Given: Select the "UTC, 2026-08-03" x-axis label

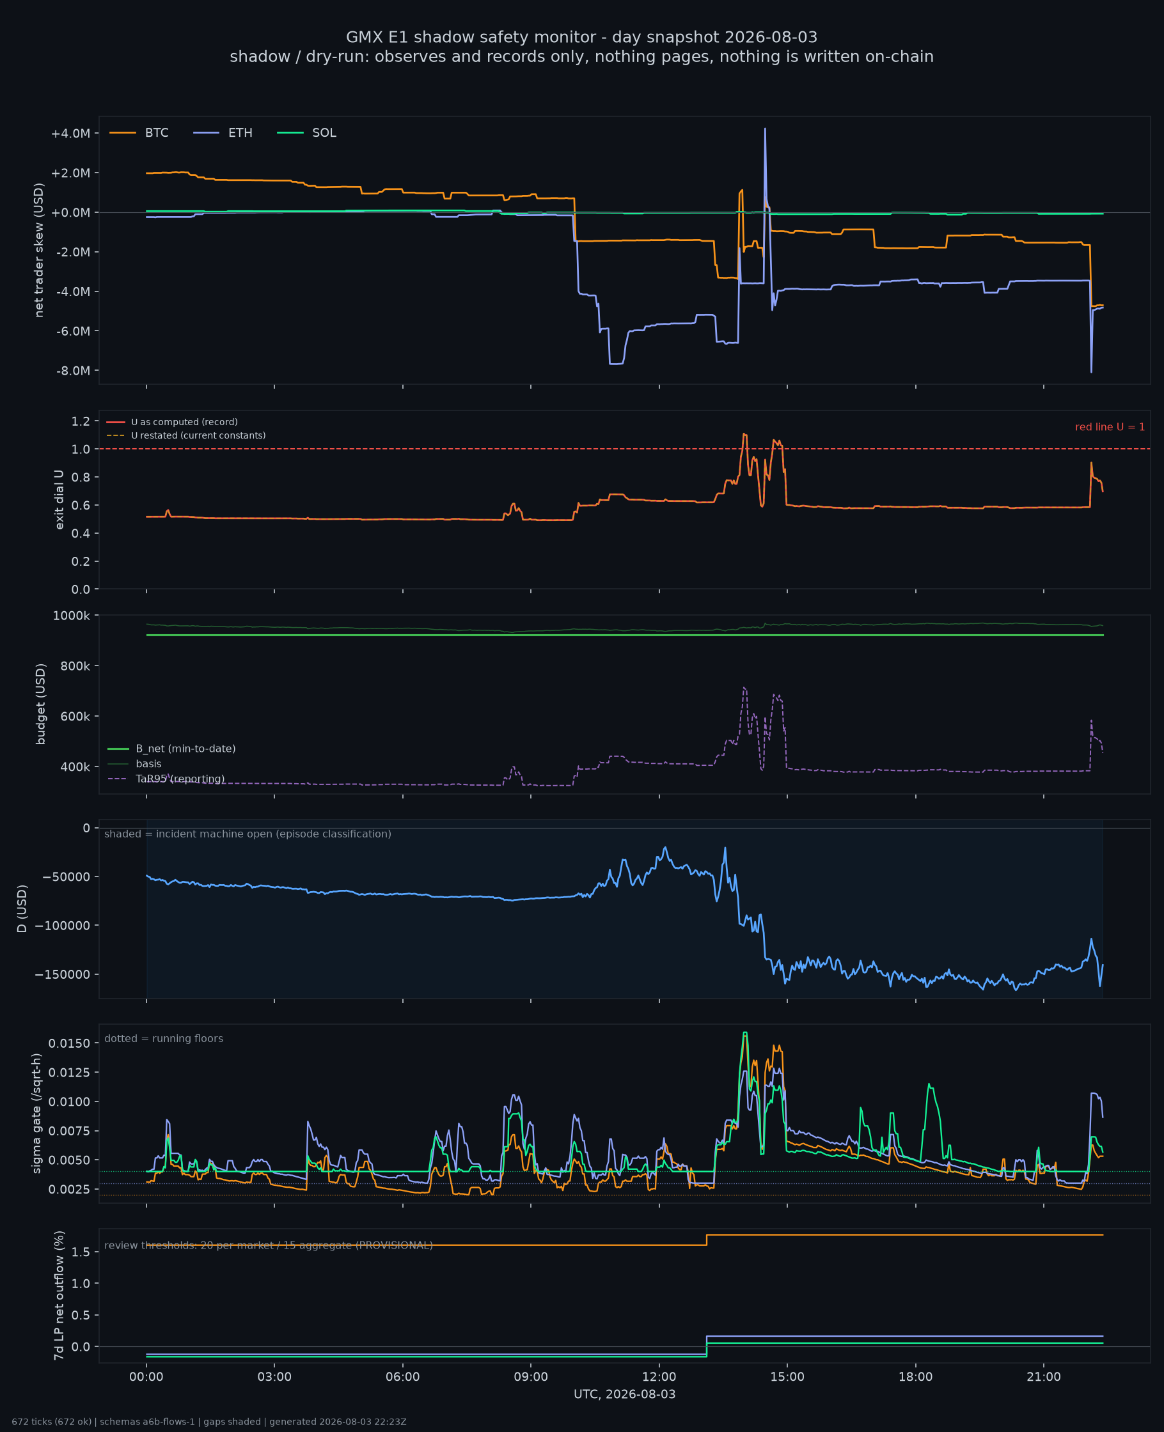Looking at the screenshot, I should click(624, 1394).
